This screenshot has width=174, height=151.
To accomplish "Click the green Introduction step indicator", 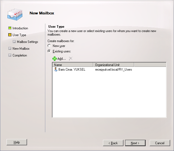I will click(x=10, y=28).
